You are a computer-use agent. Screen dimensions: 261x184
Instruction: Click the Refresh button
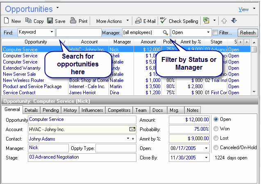[248, 33]
